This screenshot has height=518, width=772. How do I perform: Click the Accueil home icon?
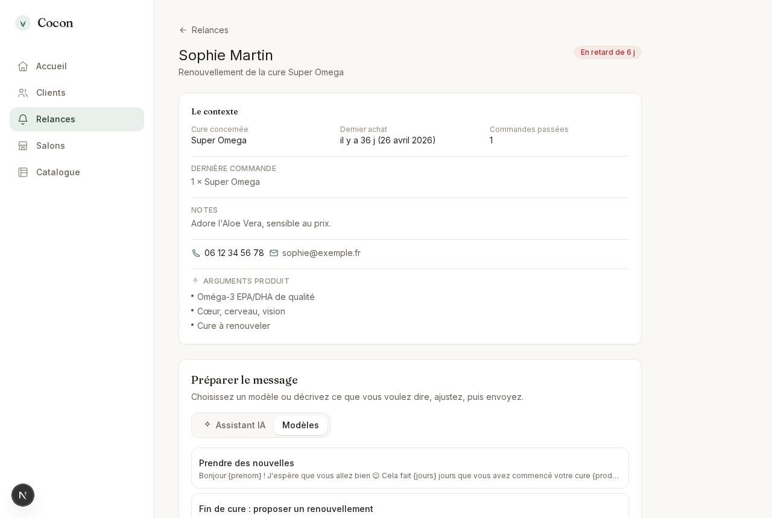tap(23, 66)
